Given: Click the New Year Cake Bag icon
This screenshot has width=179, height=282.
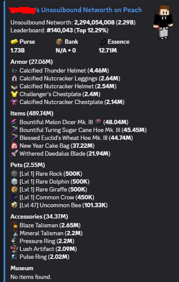Looking at the screenshot, I should [x=14, y=146].
